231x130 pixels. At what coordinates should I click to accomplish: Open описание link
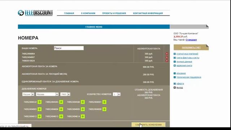coord(181,73)
